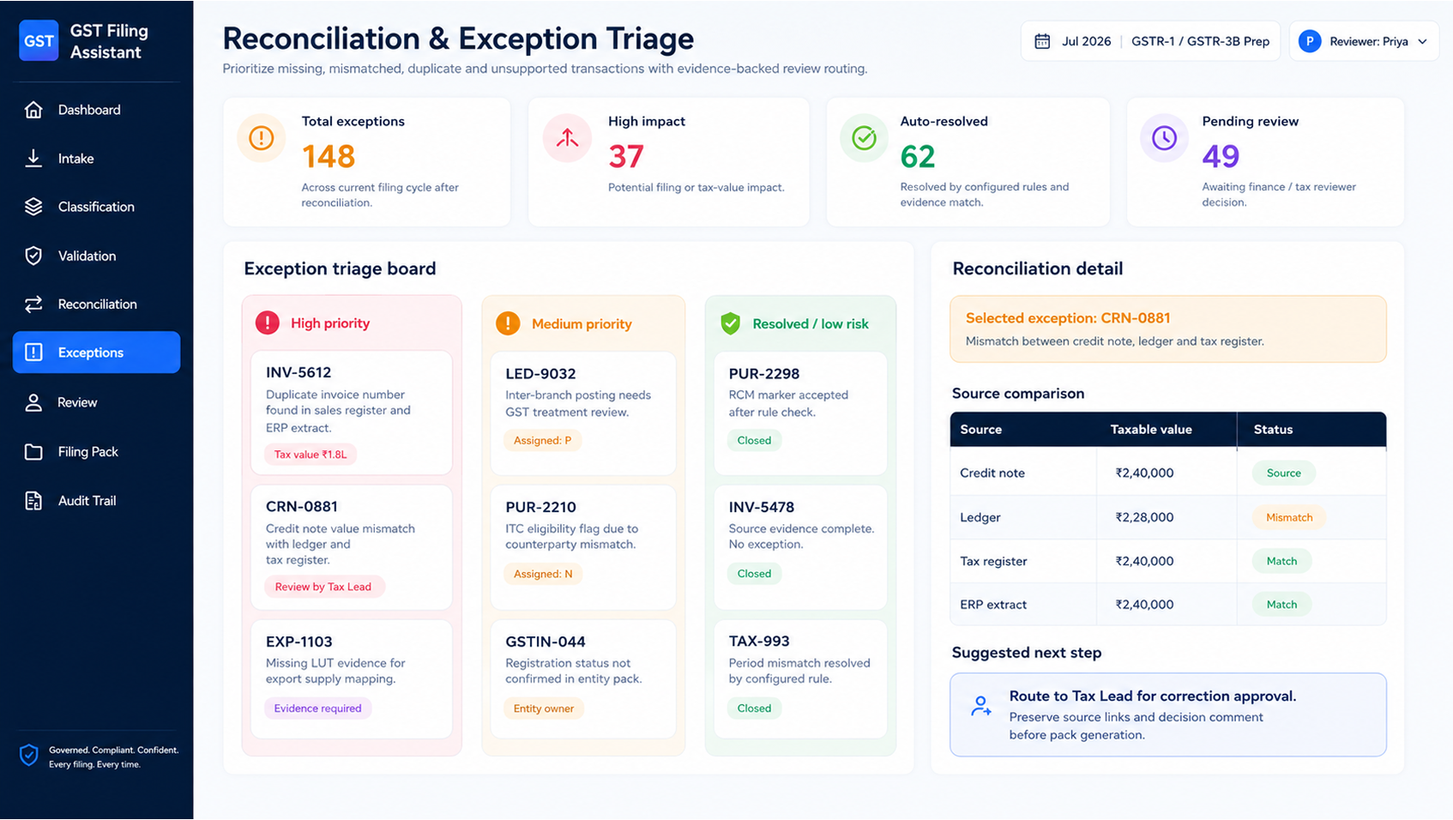This screenshot has height=820, width=1453.
Task: Select Exceptions in the sidebar
Action: [x=96, y=353]
